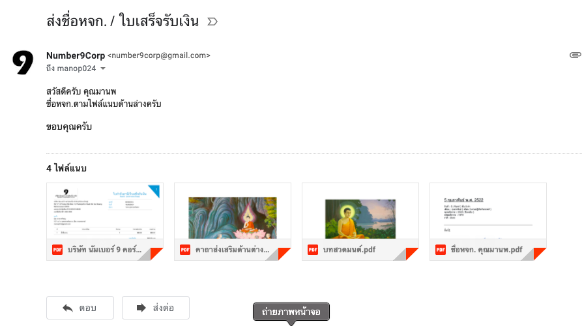Image resolution: width=582 pixels, height=326 pixels.
Task: Click the PDF icon of บริษัท นัมเบอร์ 9 file
Action: point(57,250)
